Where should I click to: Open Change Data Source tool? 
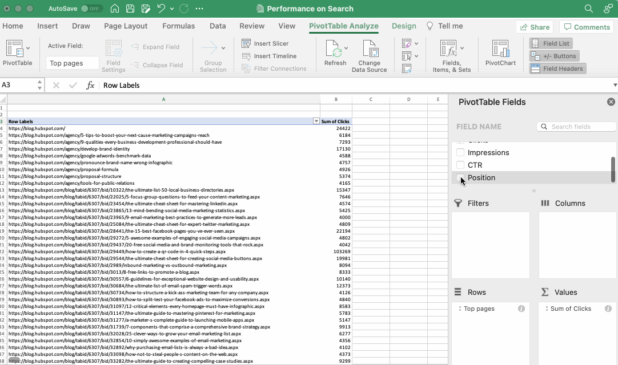(x=369, y=50)
